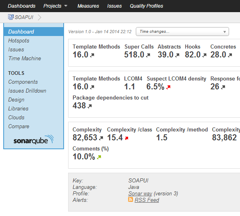Click Concretes value 28.0
The image size is (240, 216).
tap(218, 55)
